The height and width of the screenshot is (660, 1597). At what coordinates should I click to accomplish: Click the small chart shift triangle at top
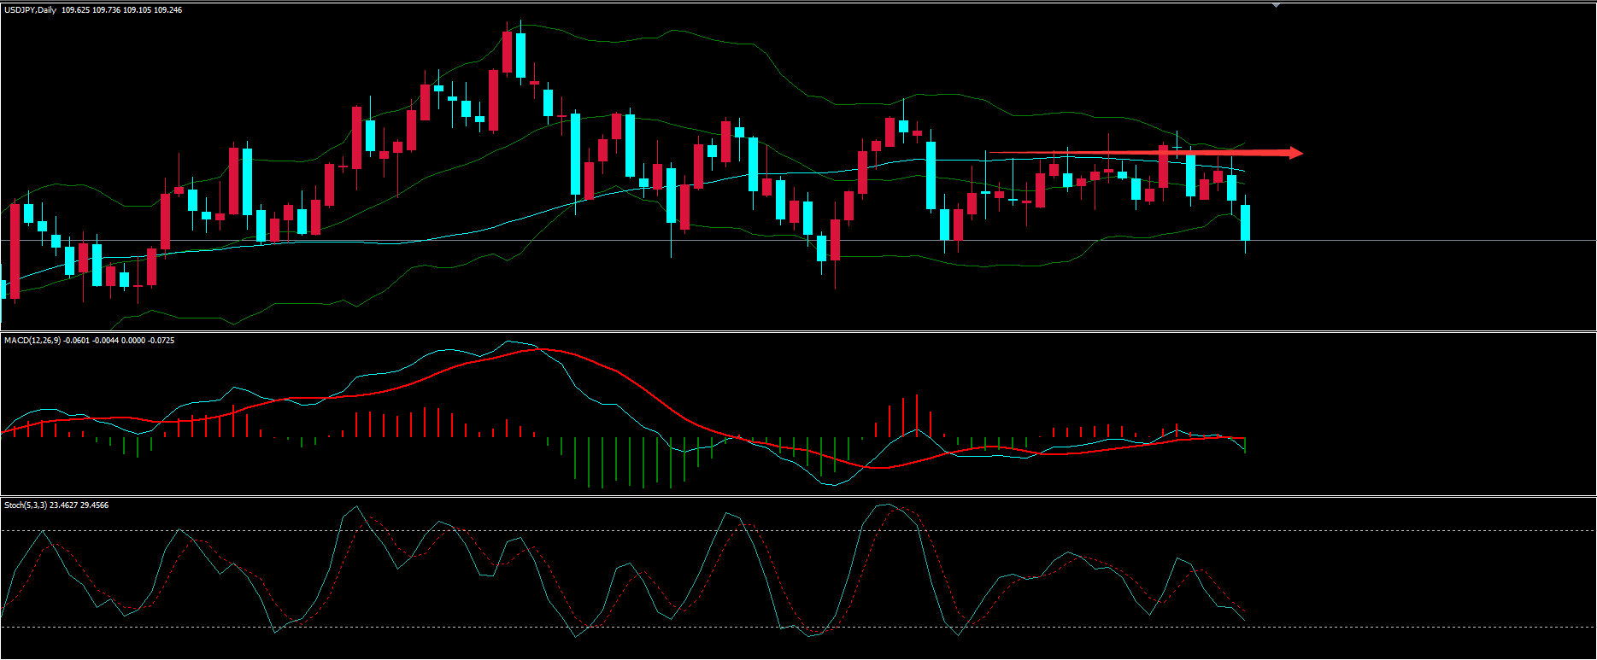pos(1276,5)
